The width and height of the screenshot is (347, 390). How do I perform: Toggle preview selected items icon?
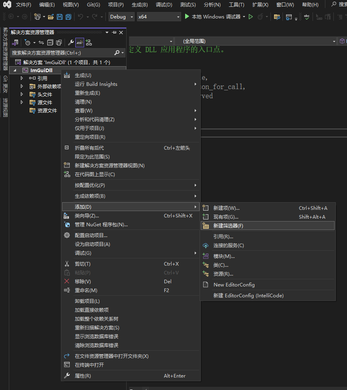click(80, 43)
